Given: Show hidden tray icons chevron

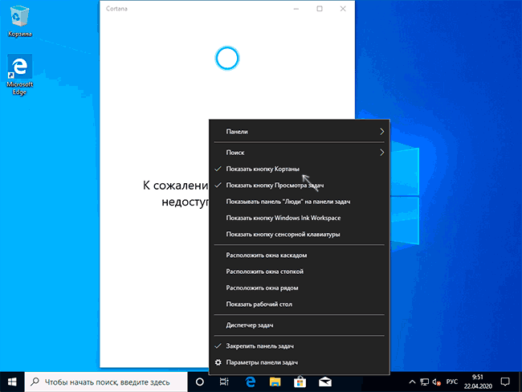Looking at the screenshot, I should 412,382.
